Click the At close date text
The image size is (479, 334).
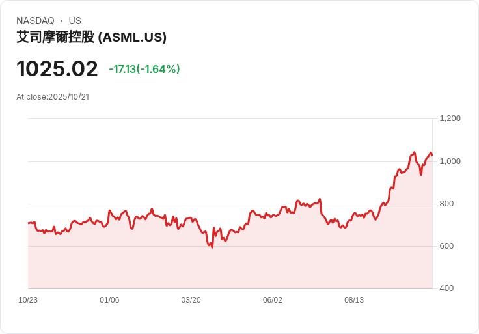click(53, 97)
